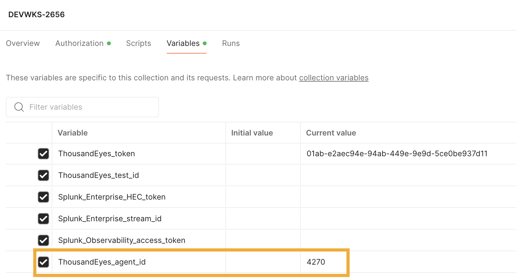Focus the Filter variables search field
This screenshot has height=278, width=516.
tap(82, 107)
